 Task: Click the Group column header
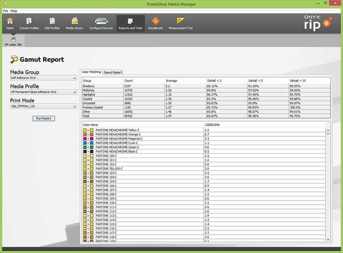pos(103,81)
